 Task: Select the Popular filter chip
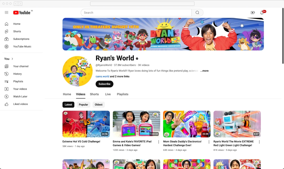point(83,104)
